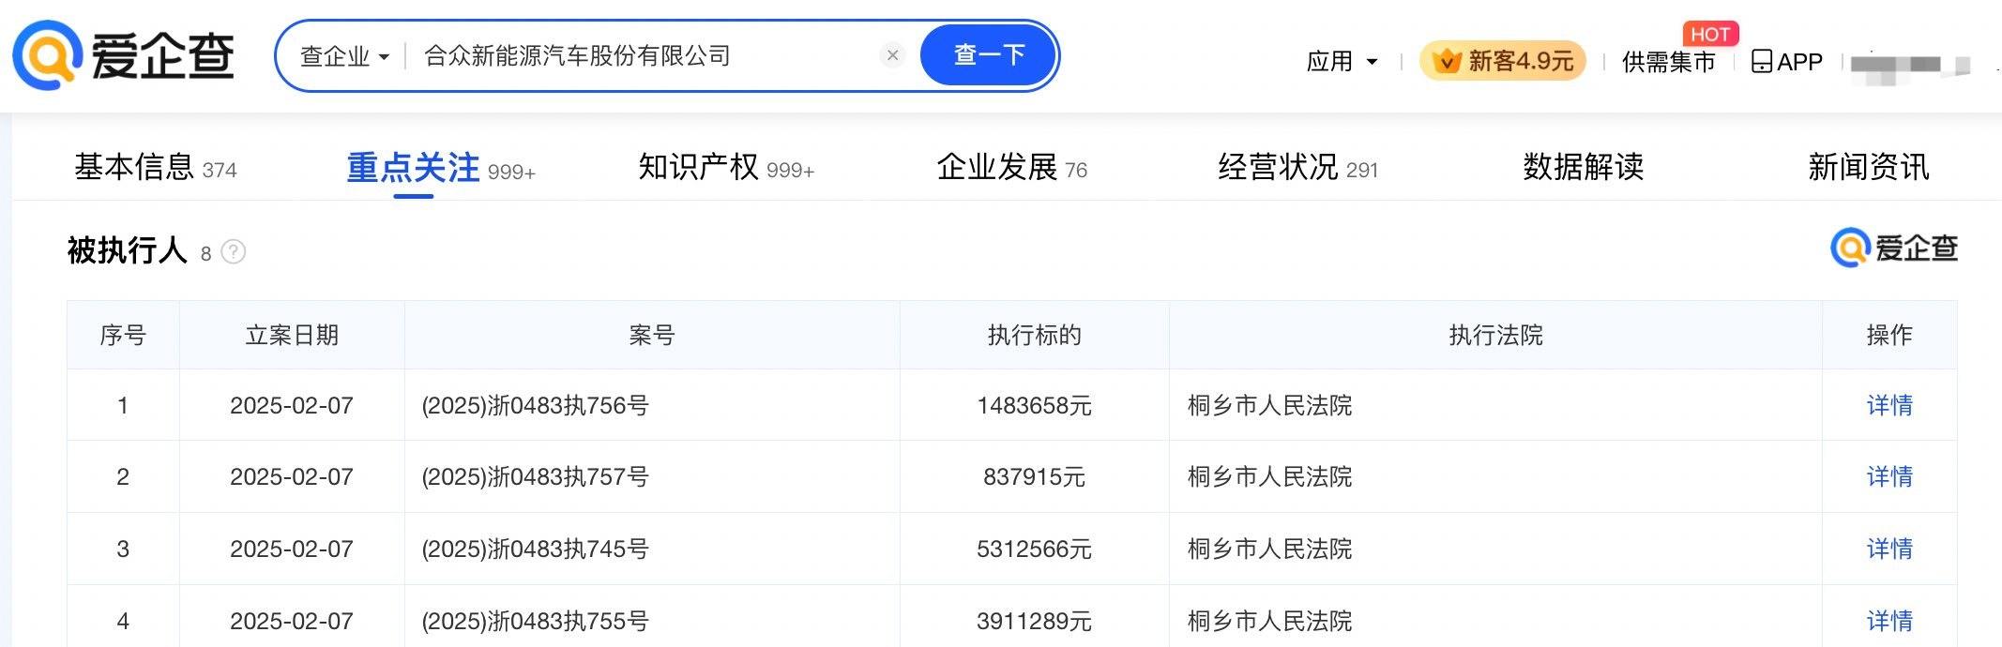This screenshot has height=647, width=2002.
Task: Open the 数据解读 tab
Action: [x=1583, y=168]
